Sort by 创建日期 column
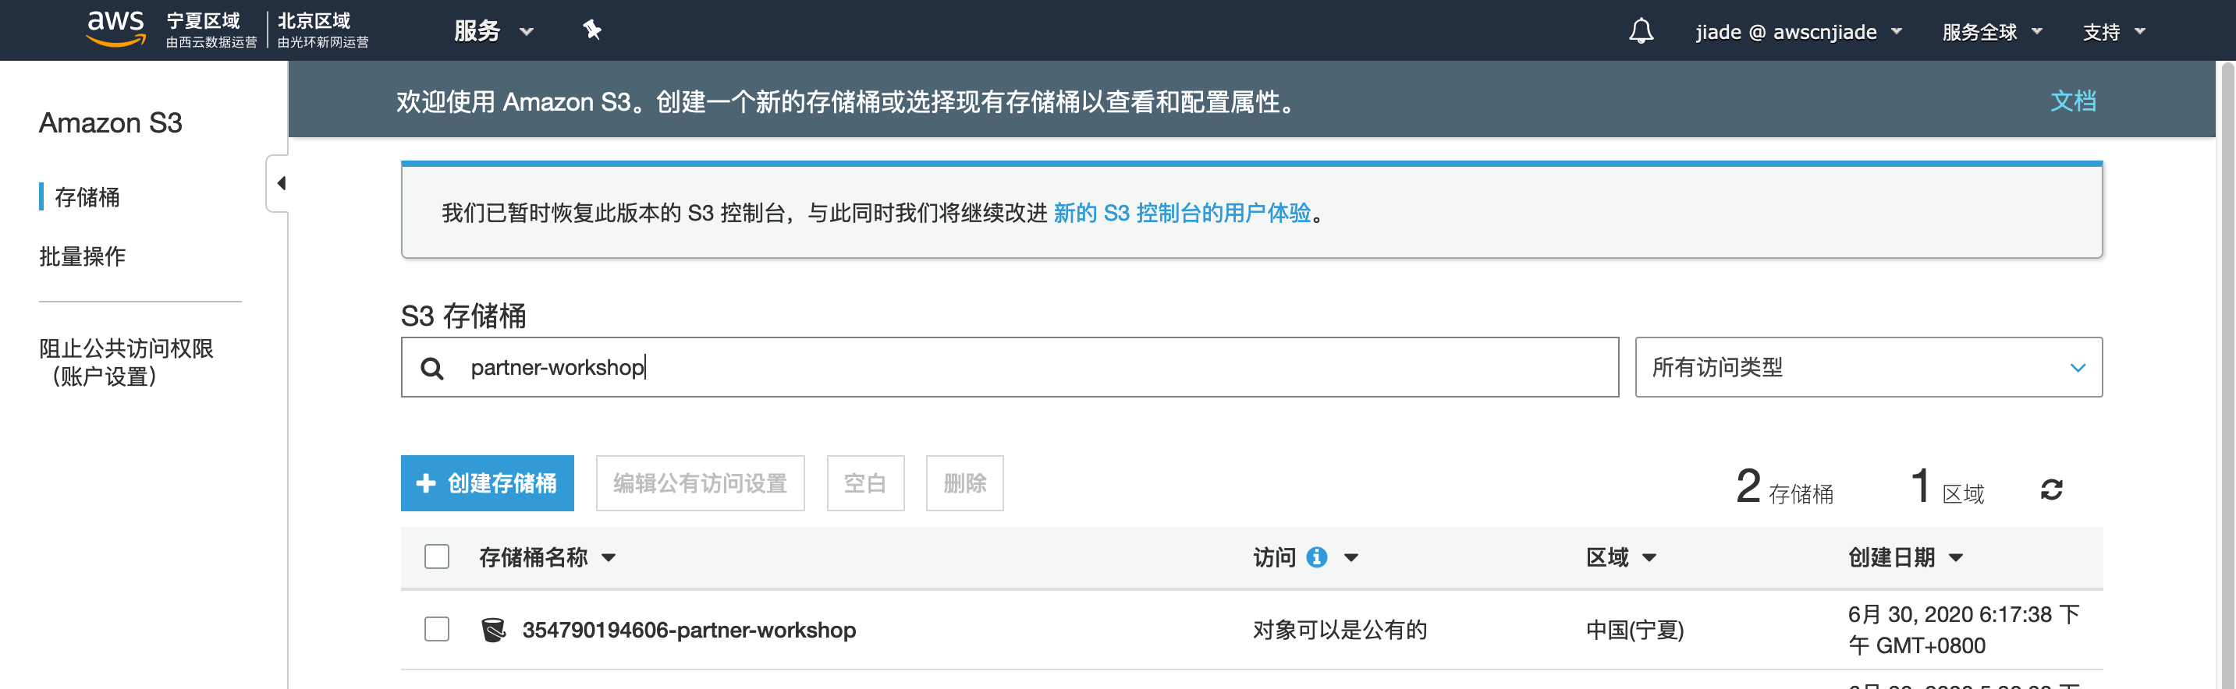The image size is (2236, 689). pos(1904,557)
